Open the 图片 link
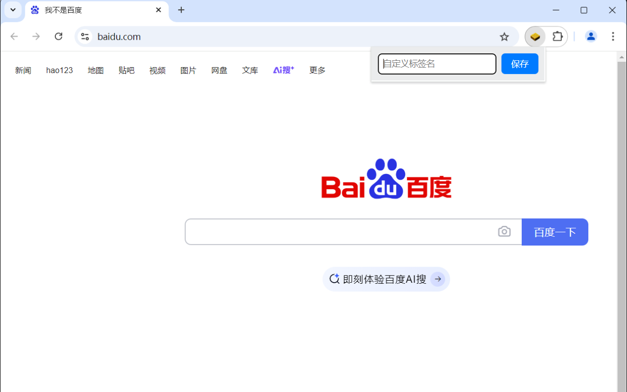Screen dimensions: 627x392 tap(188, 71)
